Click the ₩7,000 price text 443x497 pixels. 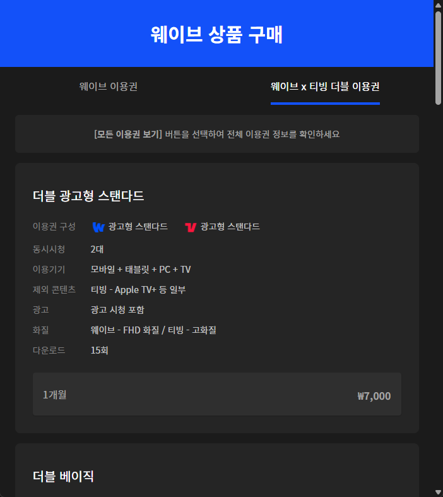[374, 396]
